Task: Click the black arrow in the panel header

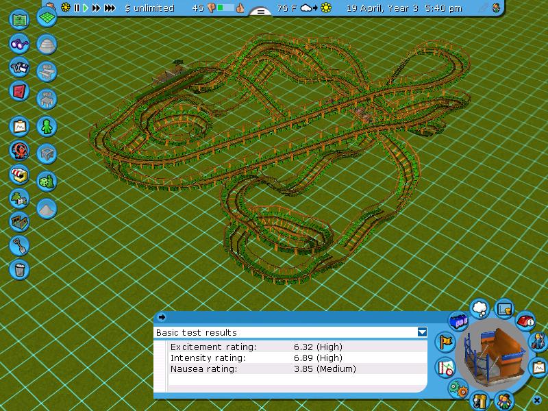Action: pyautogui.click(x=162, y=317)
